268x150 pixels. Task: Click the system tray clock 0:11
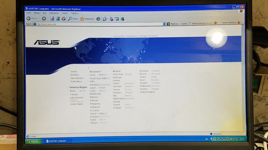[x=242, y=139]
